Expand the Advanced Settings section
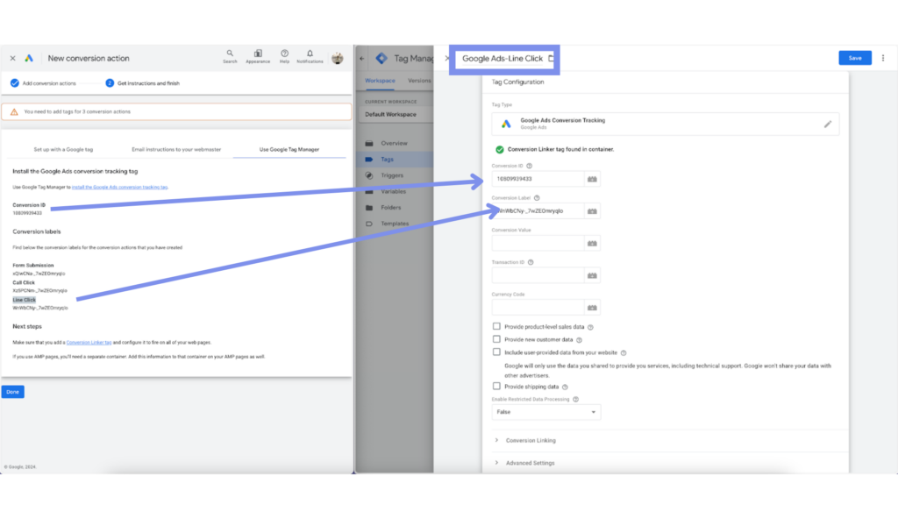Viewport: 898px width, 505px height. [x=525, y=463]
